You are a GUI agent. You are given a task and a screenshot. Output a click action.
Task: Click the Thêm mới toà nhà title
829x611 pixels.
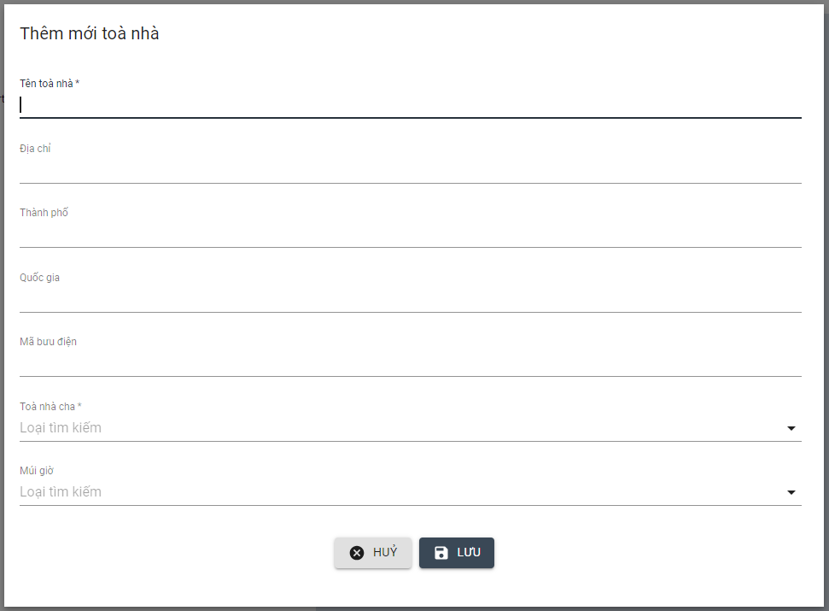90,34
